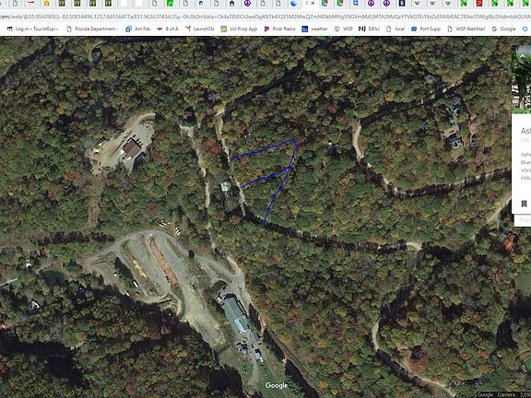The height and width of the screenshot is (398, 531).
Task: Open the local bookmark
Action: coord(395,29)
